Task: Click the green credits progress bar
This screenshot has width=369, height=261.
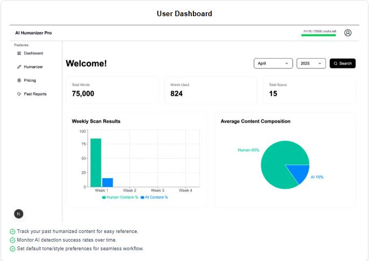Action: [318, 35]
